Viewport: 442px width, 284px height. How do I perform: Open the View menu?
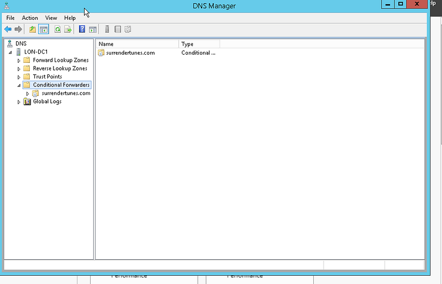[x=51, y=18]
